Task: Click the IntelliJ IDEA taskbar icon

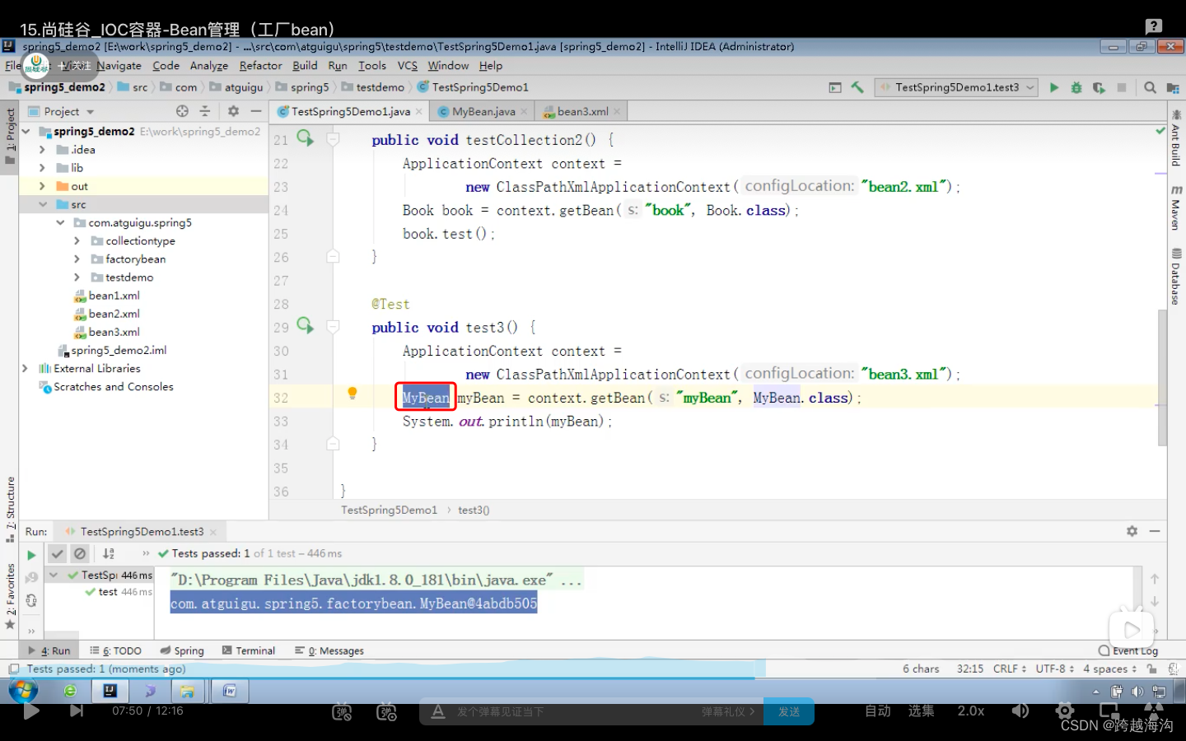Action: [110, 691]
